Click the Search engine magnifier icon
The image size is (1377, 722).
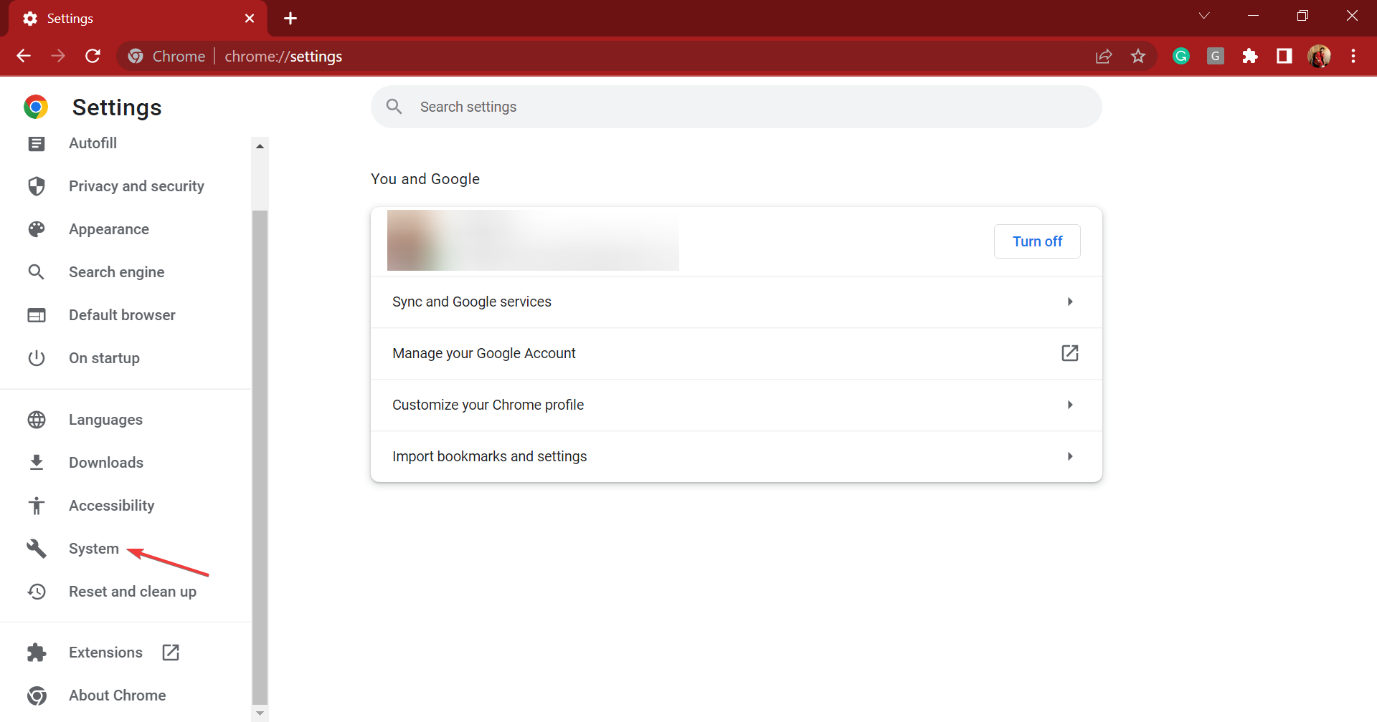(x=37, y=272)
